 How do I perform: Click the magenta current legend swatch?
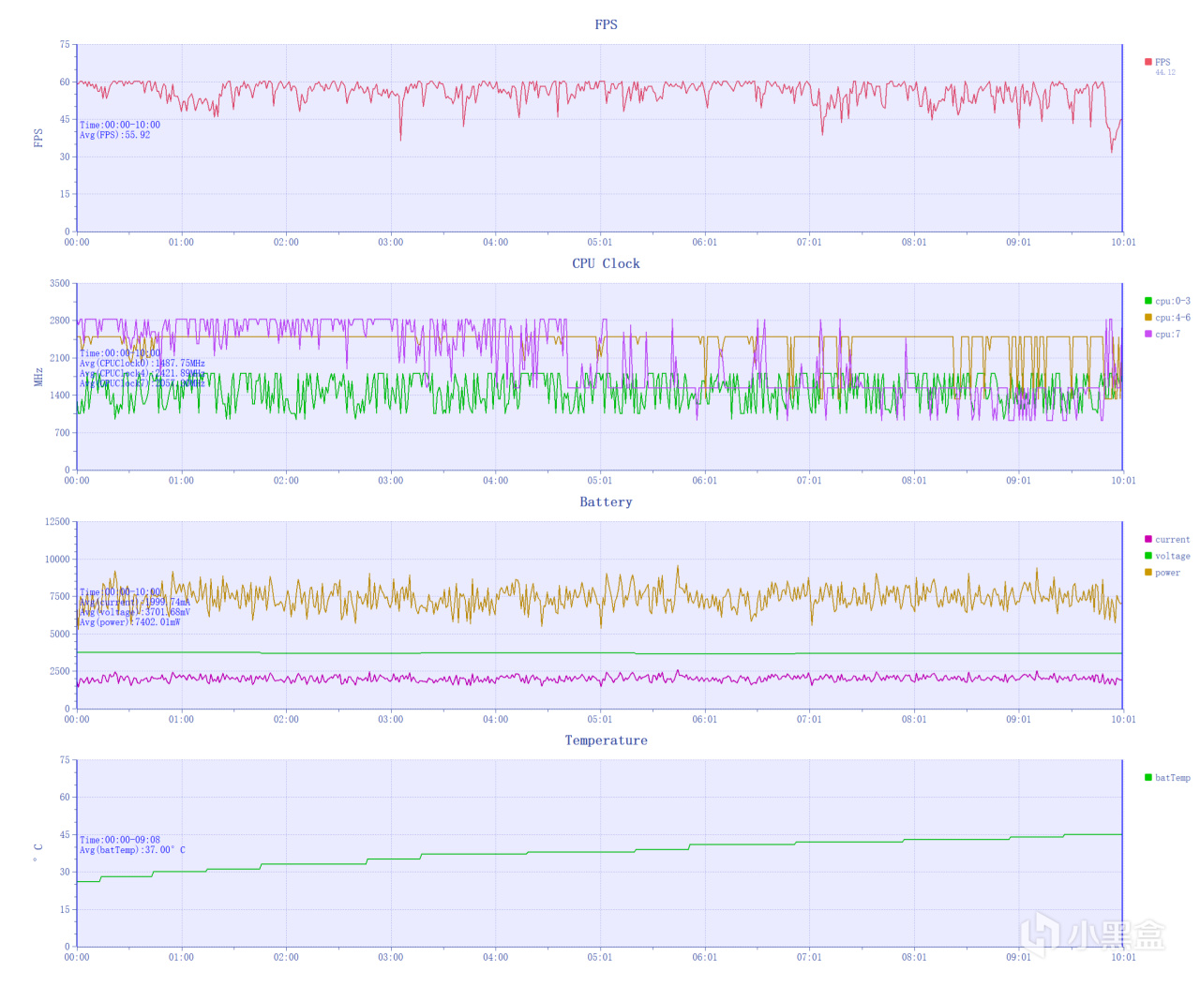[1147, 539]
